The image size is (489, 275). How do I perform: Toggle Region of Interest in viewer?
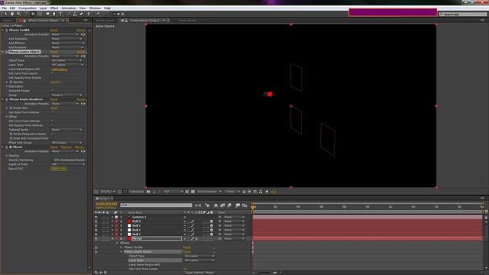coord(187,192)
